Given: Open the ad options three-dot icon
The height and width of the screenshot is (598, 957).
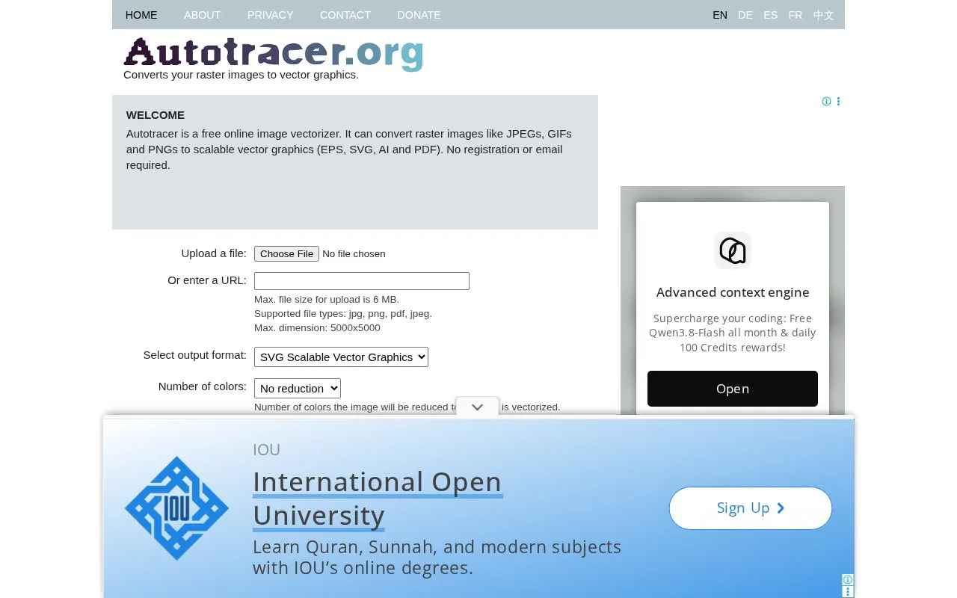Looking at the screenshot, I should coord(839,102).
